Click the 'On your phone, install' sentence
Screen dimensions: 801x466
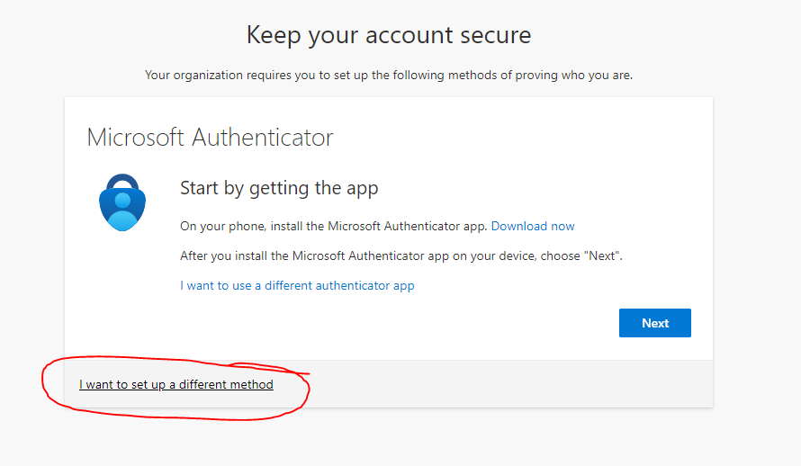(x=334, y=226)
